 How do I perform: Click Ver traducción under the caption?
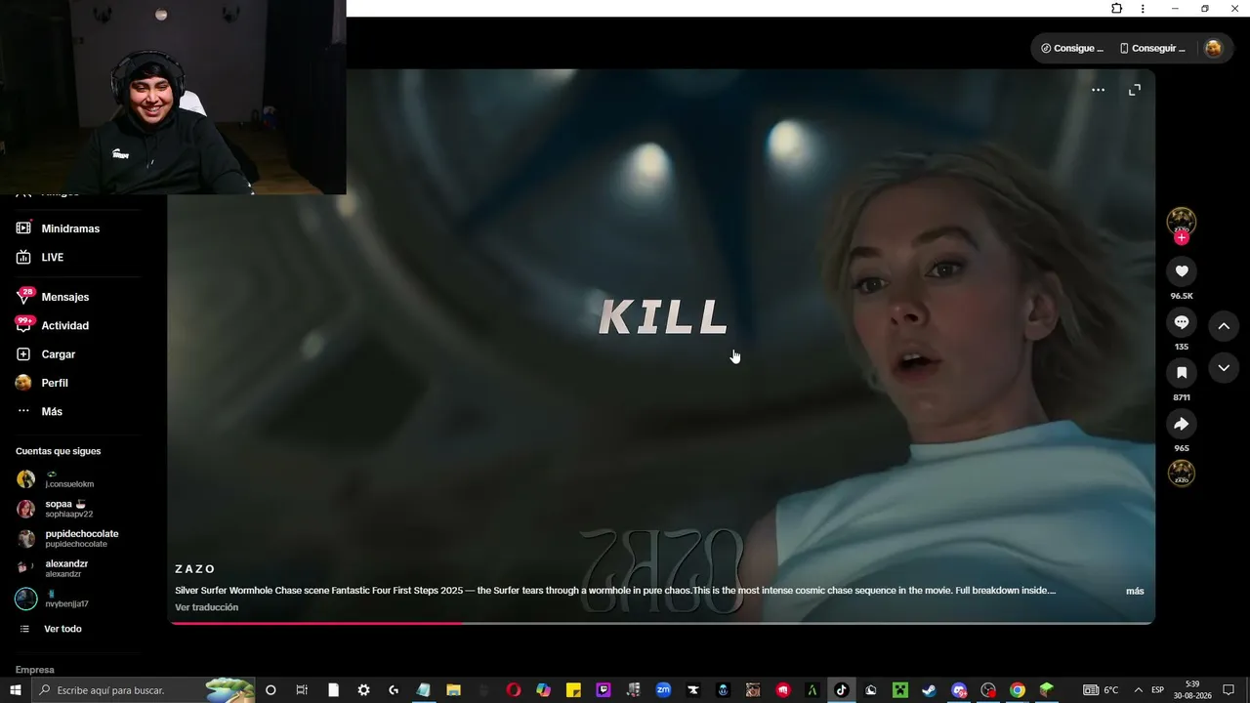coord(206,607)
